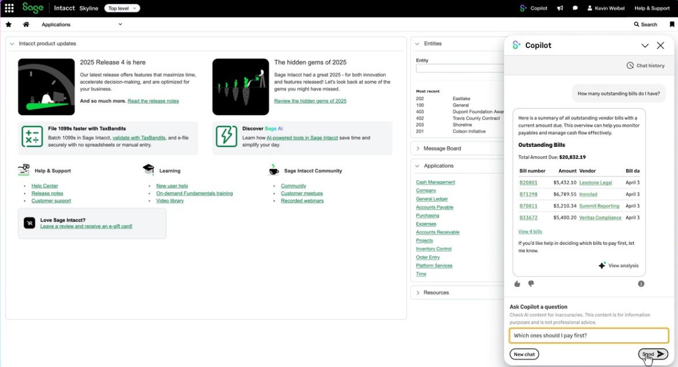Image resolution: width=678 pixels, height=367 pixels.
Task: Click the favorites star icon
Action: click(x=9, y=25)
